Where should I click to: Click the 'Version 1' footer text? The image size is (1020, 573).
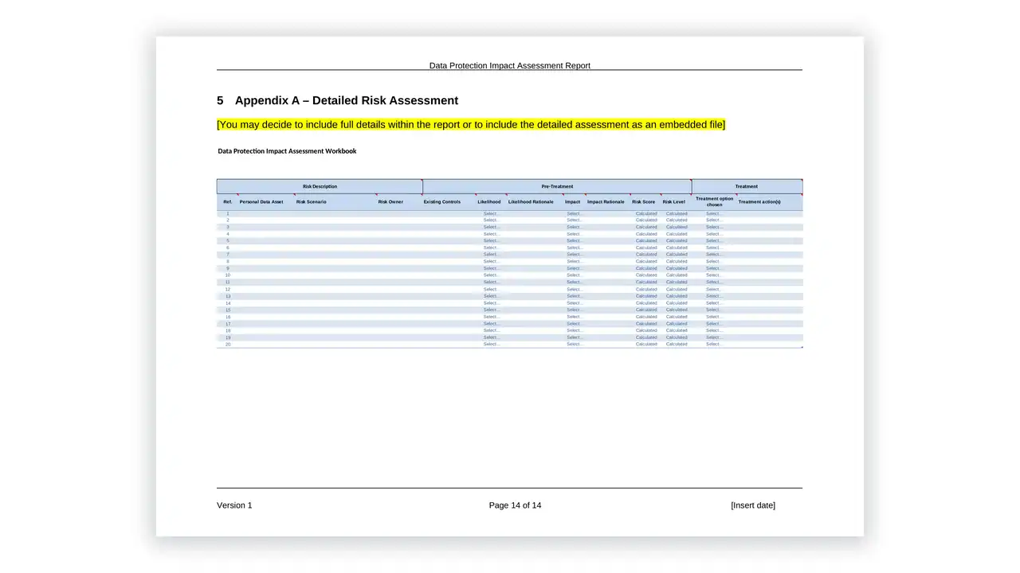coord(234,505)
